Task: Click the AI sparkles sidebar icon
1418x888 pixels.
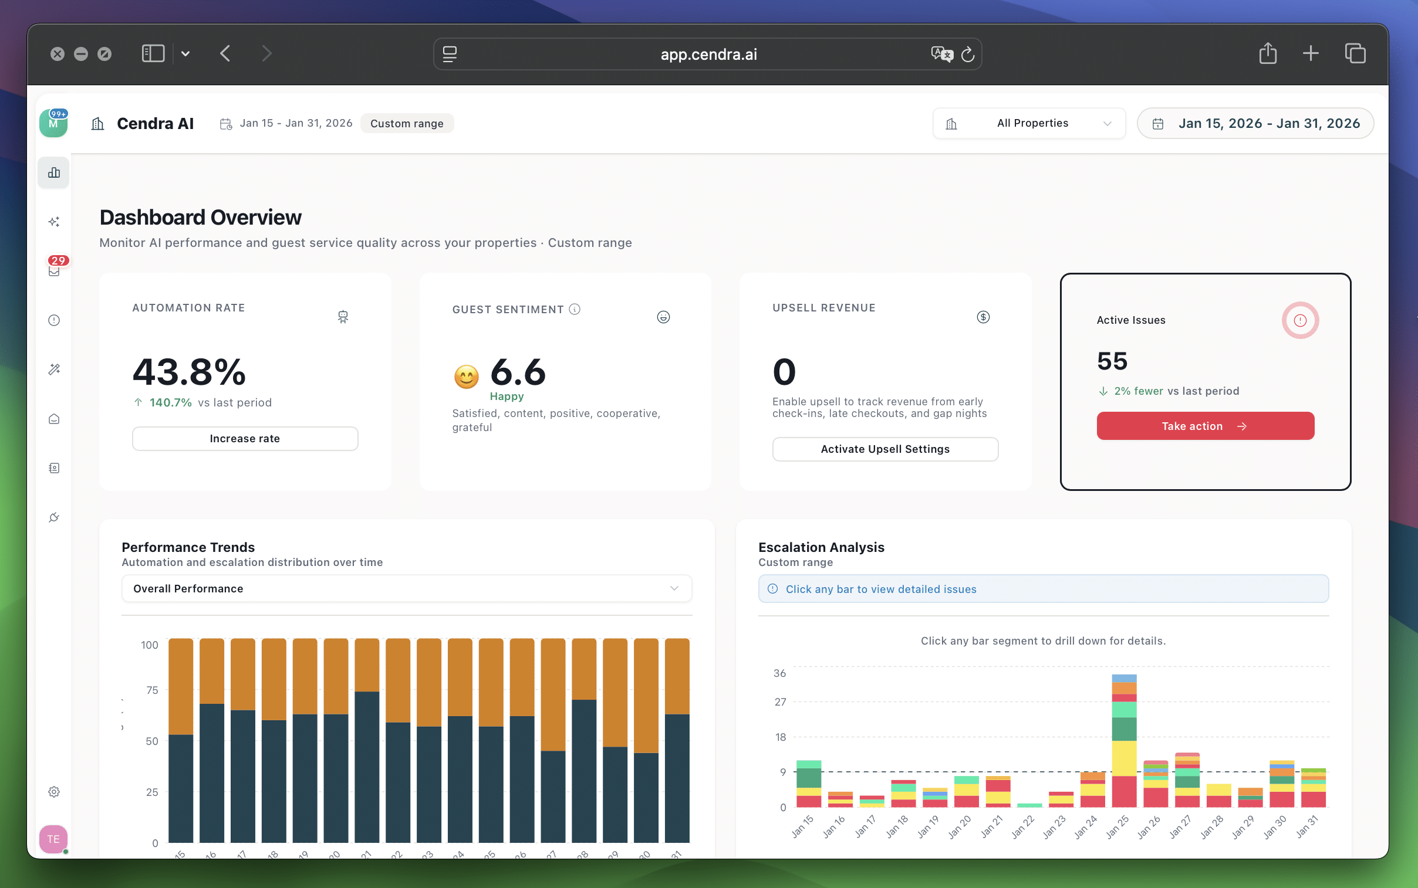Action: (x=53, y=221)
